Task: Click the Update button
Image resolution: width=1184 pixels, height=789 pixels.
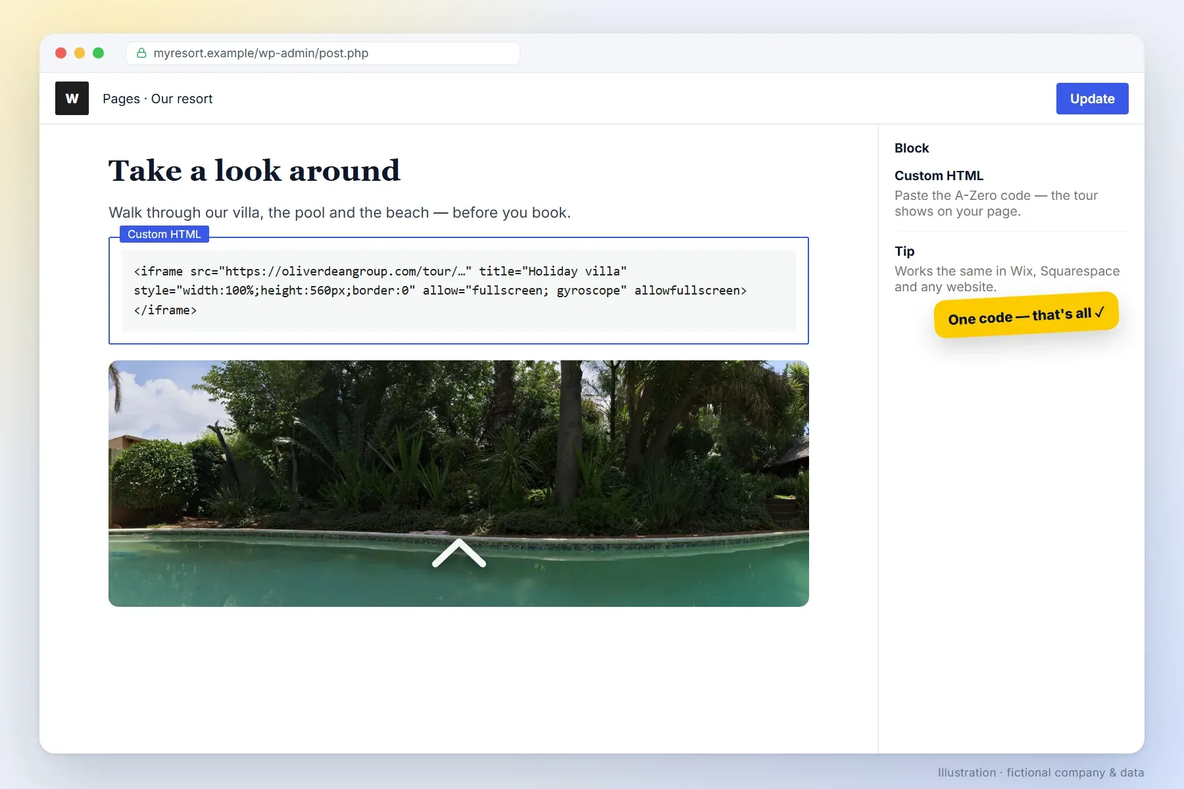Action: click(1092, 99)
